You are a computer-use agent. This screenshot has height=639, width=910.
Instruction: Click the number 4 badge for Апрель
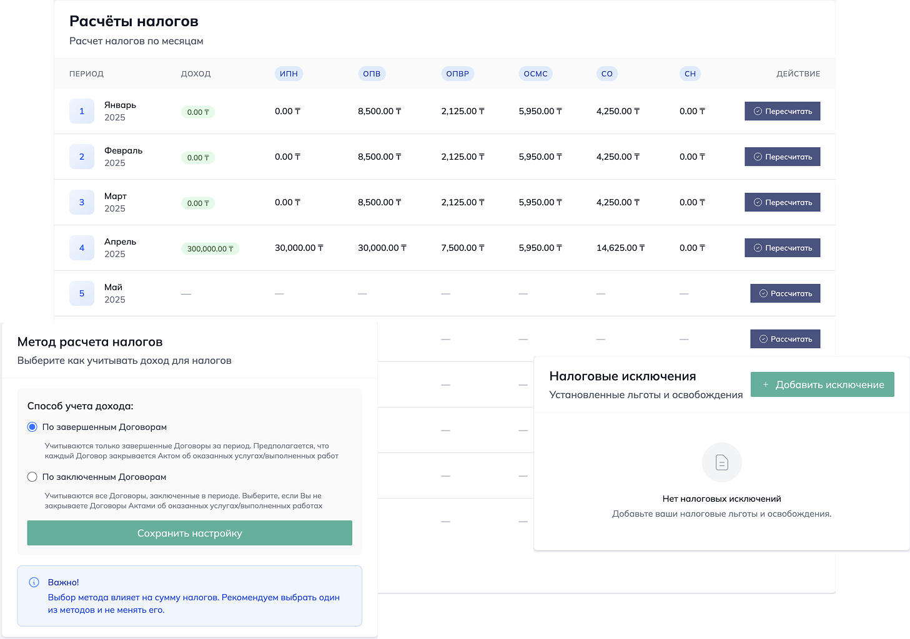coord(82,248)
